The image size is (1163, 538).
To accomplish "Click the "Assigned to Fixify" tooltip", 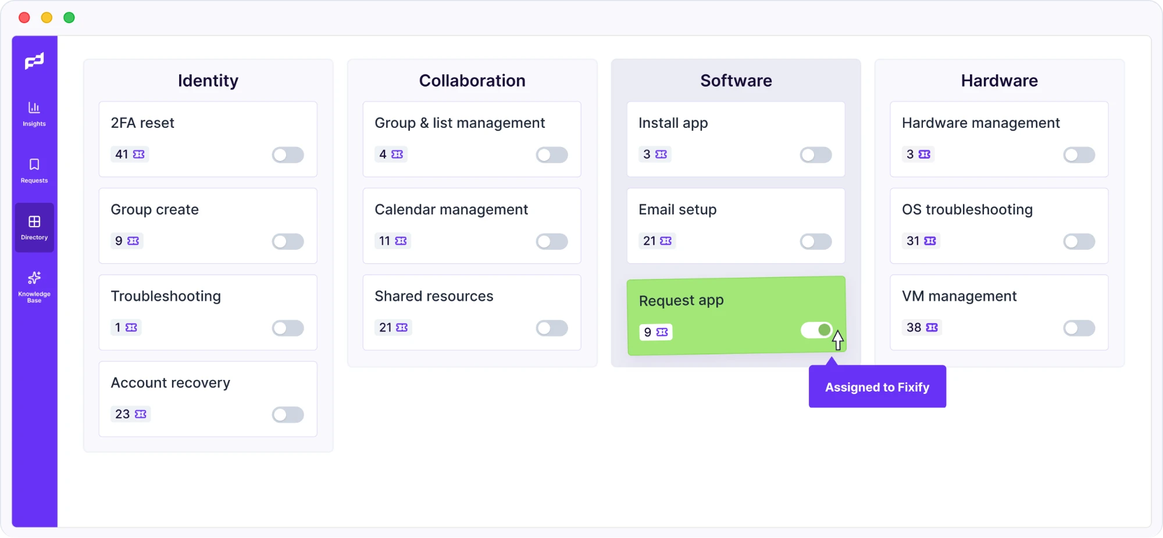I will [x=877, y=387].
